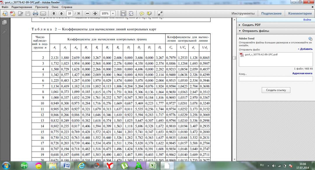Open the page thumbnails side panel
Viewport: 315px width, 170px height.
tap(4, 22)
